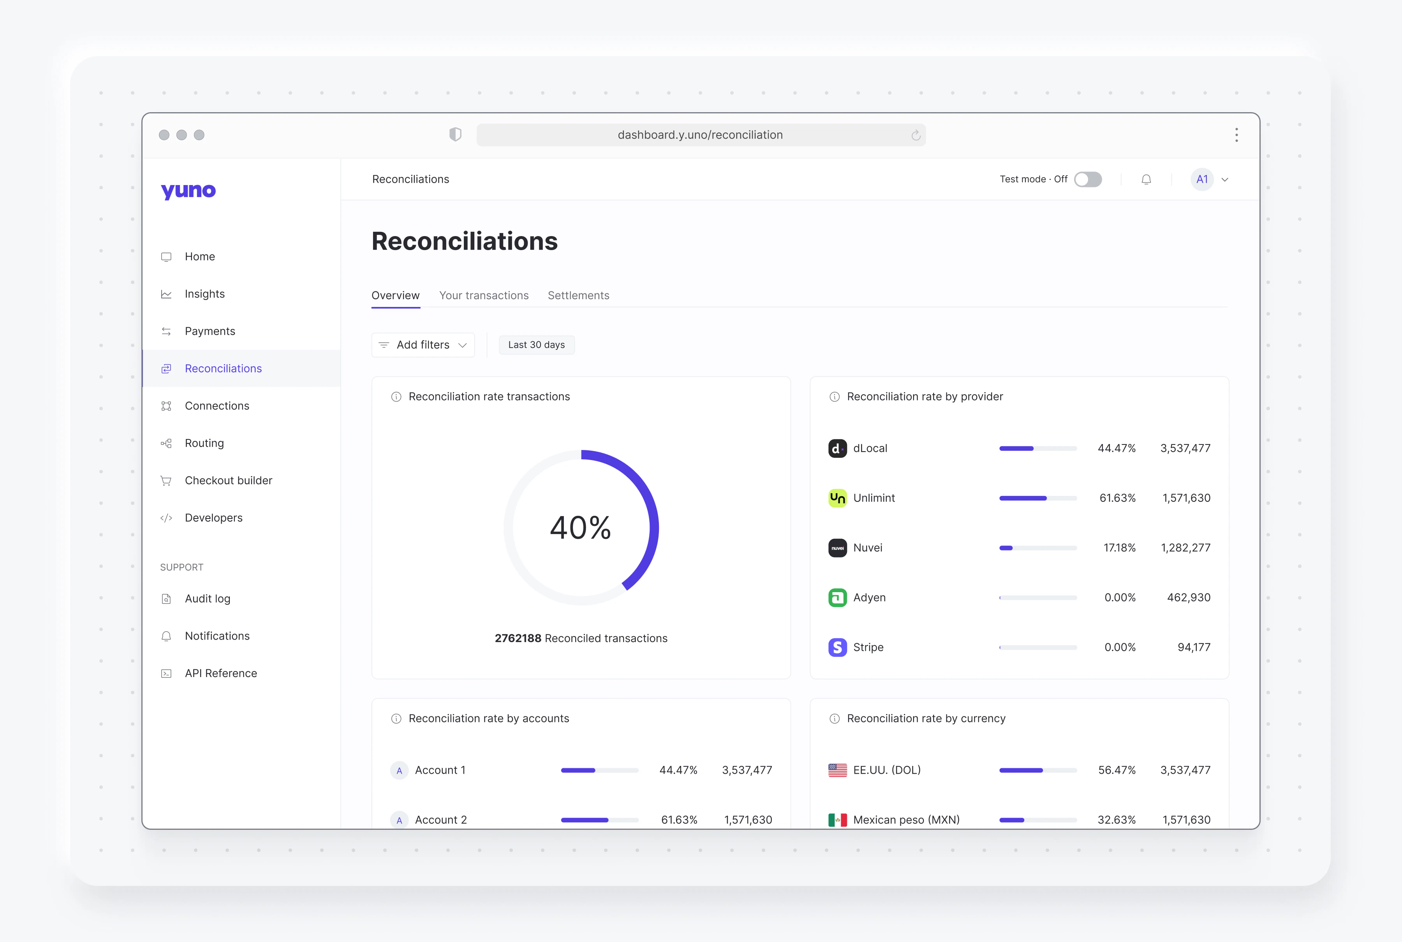Click the yuno logo in sidebar
1402x942 pixels.
tap(188, 191)
